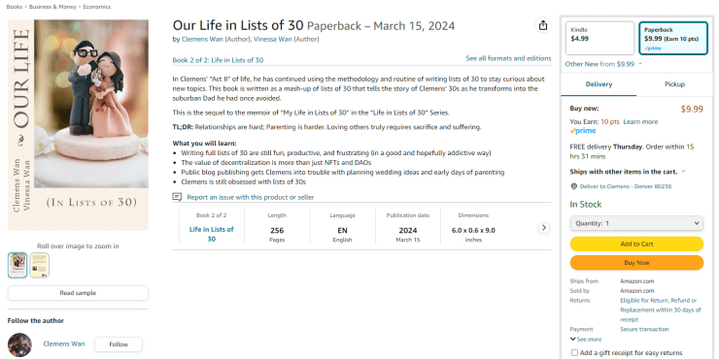Open the Business & Money breadcrumb
The image size is (719, 359).
(x=52, y=7)
